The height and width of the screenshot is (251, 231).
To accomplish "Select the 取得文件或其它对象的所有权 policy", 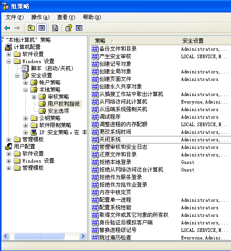I will click(134, 215).
